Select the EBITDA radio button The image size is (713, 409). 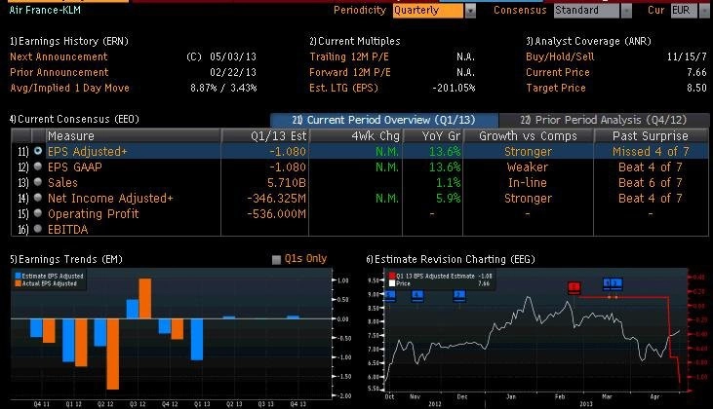(38, 229)
